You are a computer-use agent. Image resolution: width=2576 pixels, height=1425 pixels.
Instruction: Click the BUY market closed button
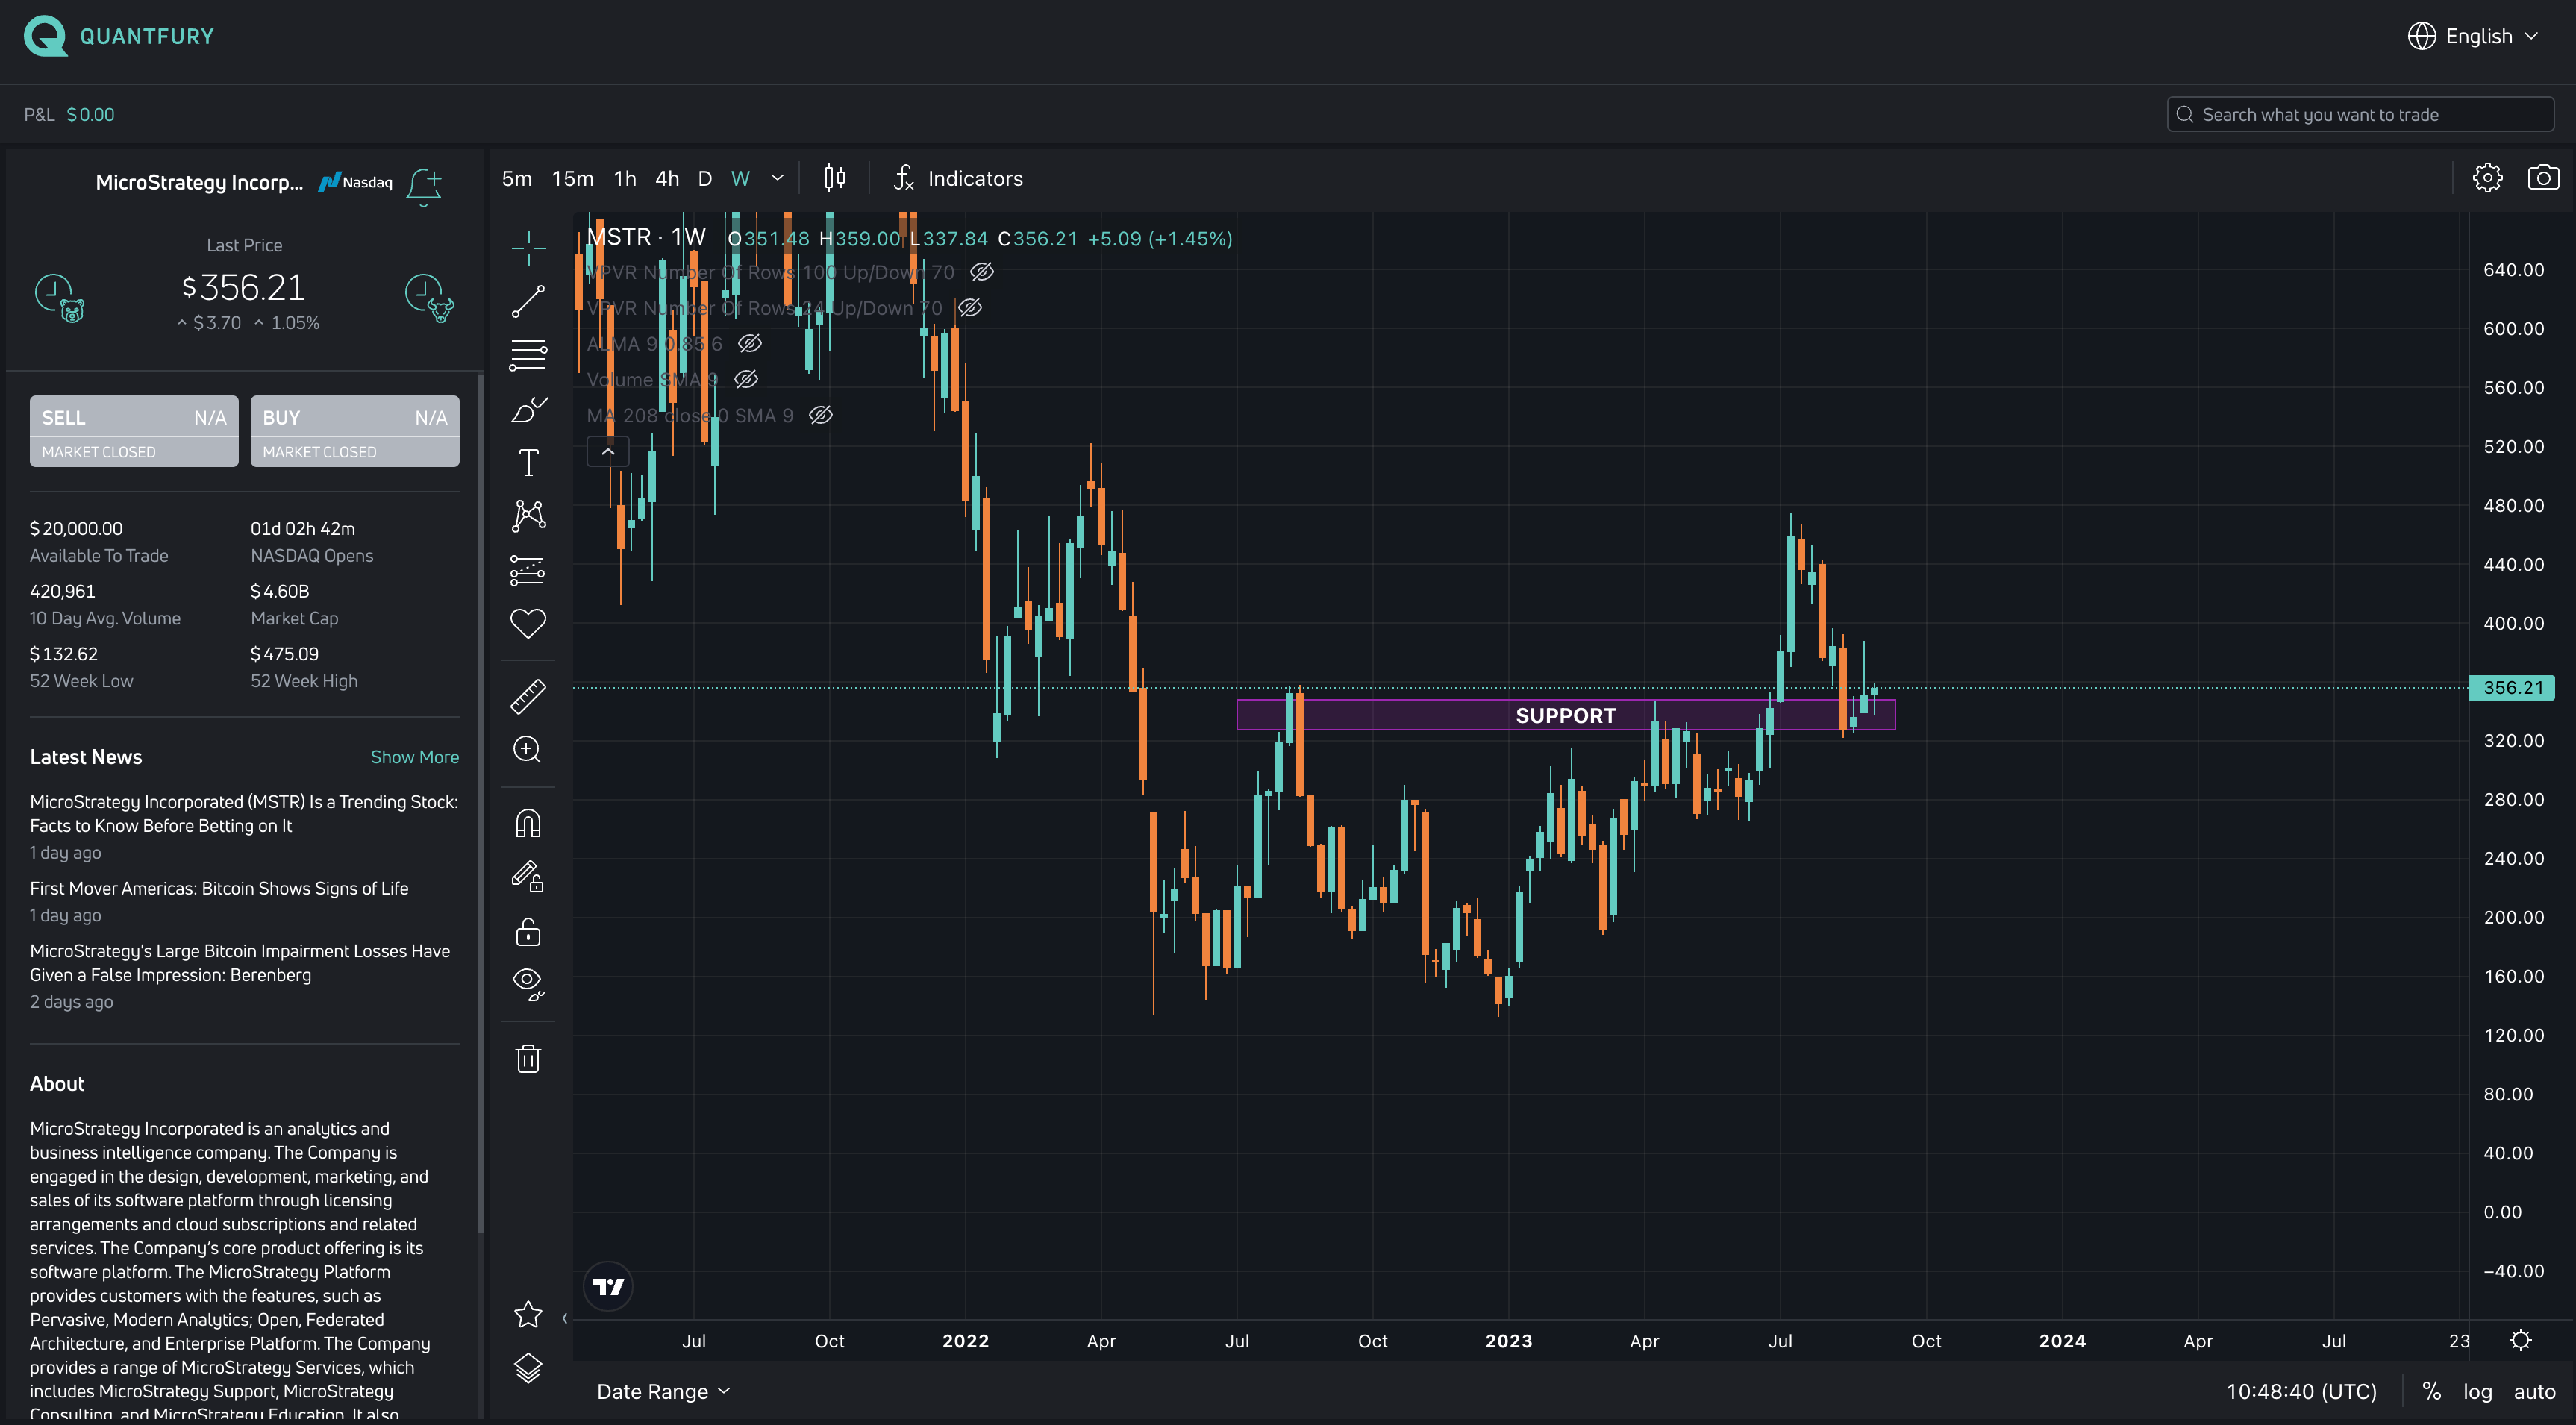click(x=355, y=431)
